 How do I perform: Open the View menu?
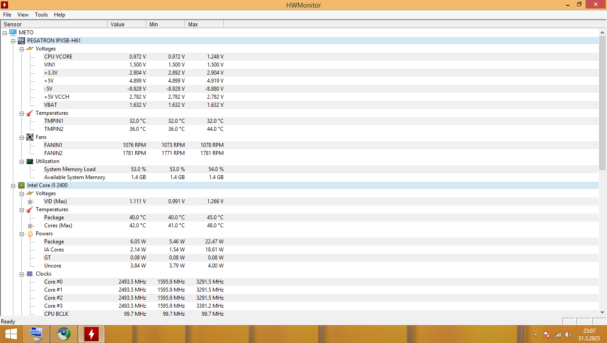click(x=23, y=15)
